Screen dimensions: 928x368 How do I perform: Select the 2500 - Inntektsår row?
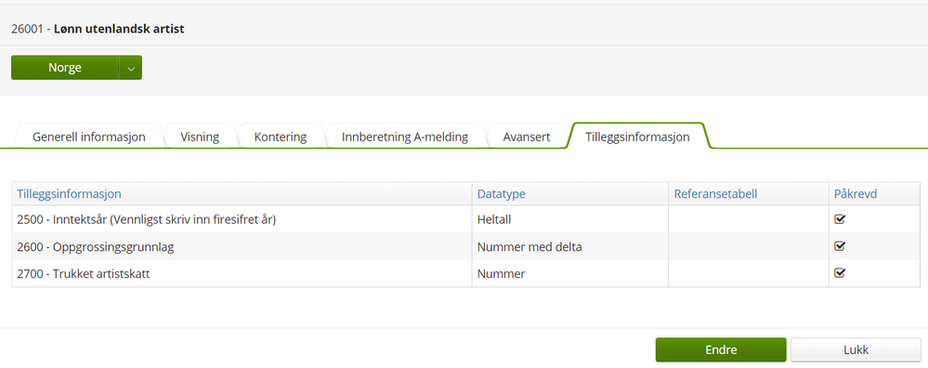click(466, 219)
